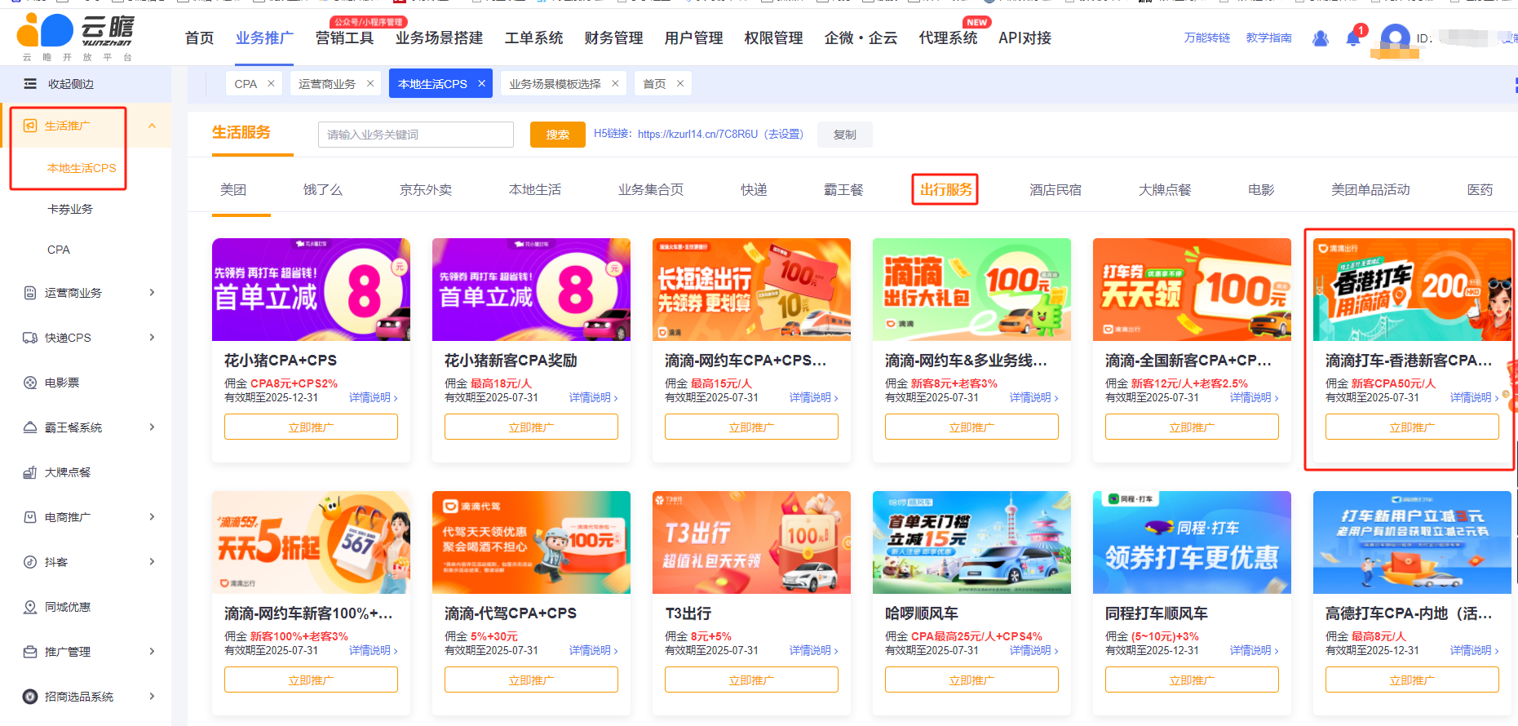Open the 财务管理 top menu
Image resolution: width=1518 pixels, height=726 pixels.
point(613,38)
